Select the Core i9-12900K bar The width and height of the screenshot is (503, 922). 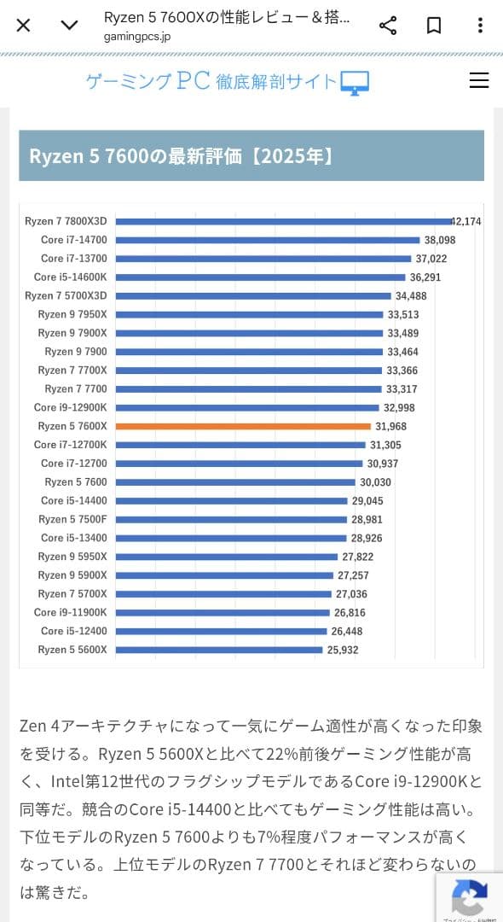click(247, 407)
